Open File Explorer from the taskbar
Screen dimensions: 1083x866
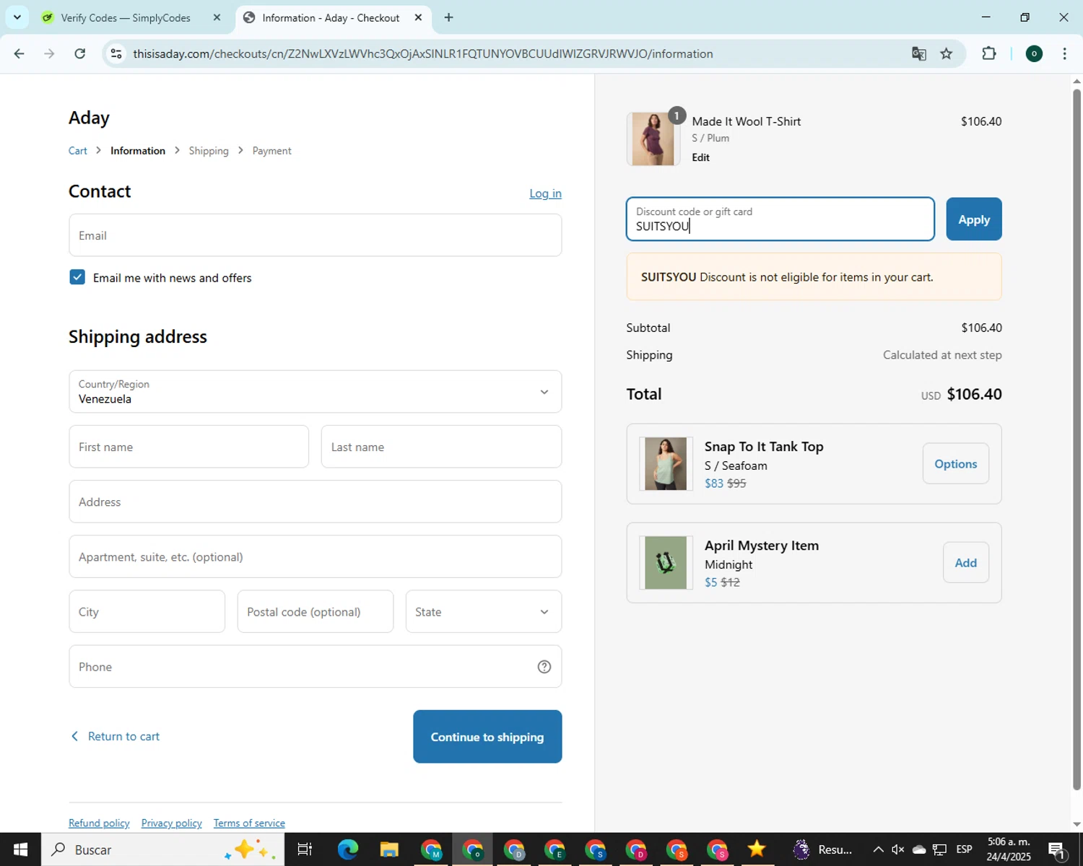point(389,849)
